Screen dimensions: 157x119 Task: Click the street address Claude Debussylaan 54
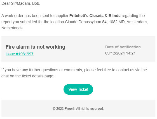click(x=86, y=22)
